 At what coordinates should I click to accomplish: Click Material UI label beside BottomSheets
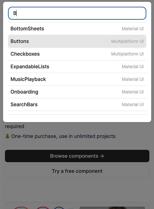coord(133,29)
